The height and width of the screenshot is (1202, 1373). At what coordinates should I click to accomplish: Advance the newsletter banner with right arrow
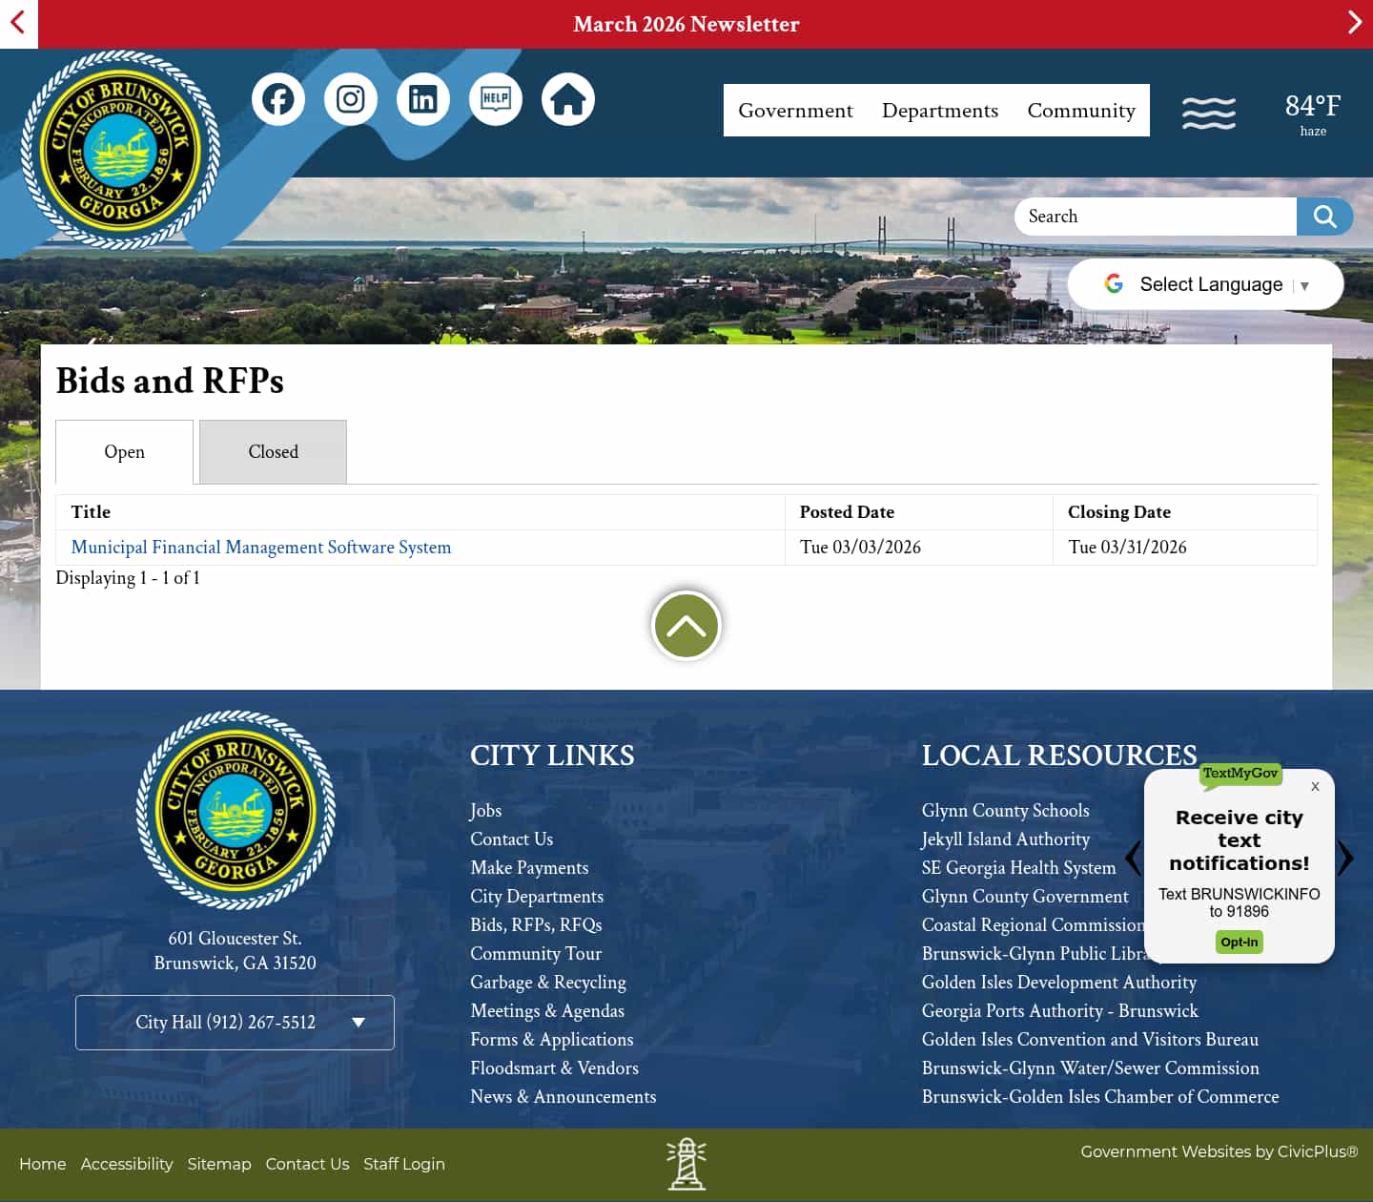pos(1355,22)
